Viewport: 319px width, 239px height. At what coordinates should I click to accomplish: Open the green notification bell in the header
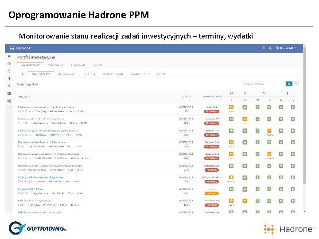point(270,48)
